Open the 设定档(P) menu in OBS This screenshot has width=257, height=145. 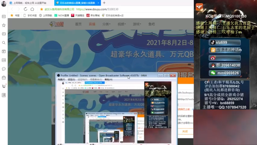click(83, 79)
